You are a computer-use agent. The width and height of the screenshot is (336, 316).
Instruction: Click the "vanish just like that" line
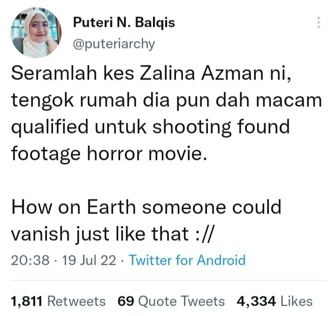tap(112, 234)
